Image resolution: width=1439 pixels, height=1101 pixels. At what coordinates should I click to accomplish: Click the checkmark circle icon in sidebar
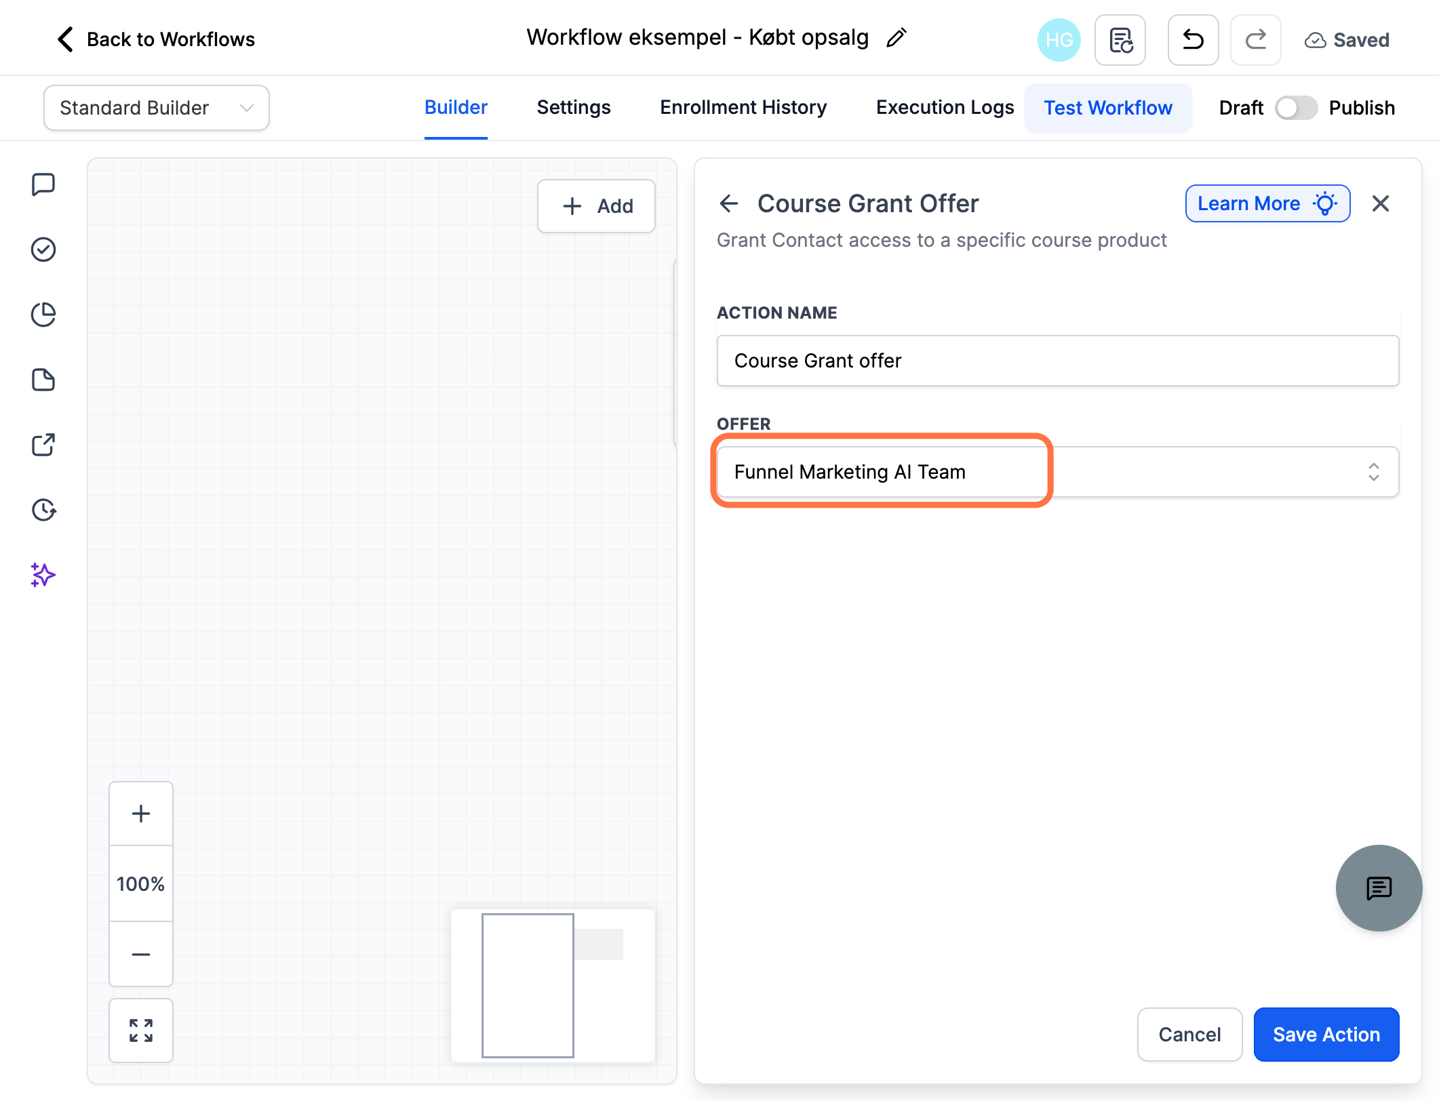click(43, 249)
